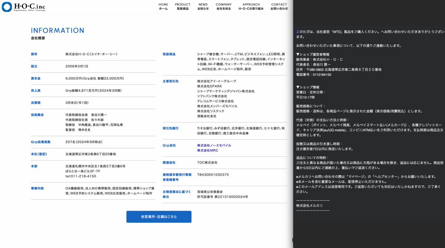Screen dimensions: 445x248
Task: Open APPROACH H·O·Cの取り組み menu item
Action: [x=251, y=7]
